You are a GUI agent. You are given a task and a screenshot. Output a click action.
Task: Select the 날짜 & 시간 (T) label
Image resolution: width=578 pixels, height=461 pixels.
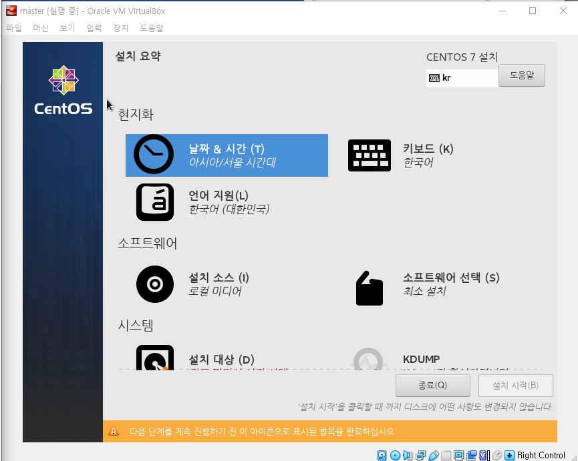click(x=227, y=149)
